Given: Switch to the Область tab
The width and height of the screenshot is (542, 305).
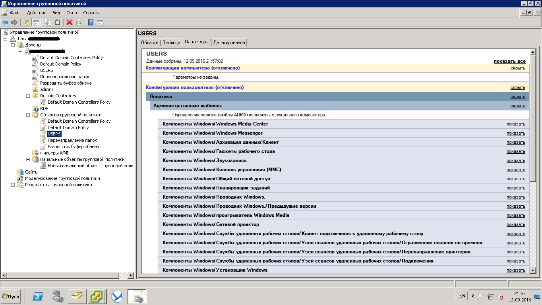Looking at the screenshot, I should point(150,42).
